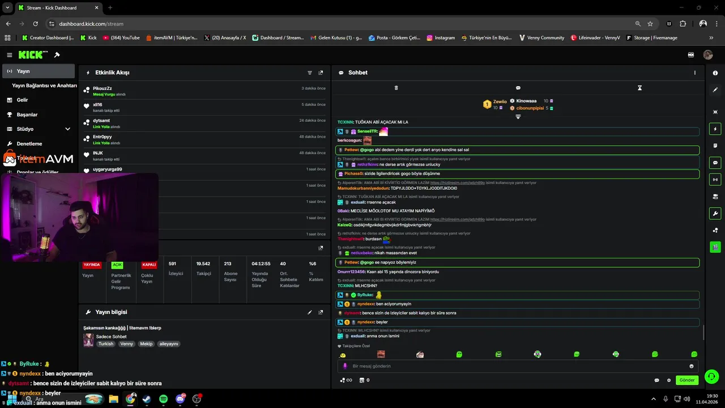
Task: Click the aileyayını tag
Action: tap(169, 344)
